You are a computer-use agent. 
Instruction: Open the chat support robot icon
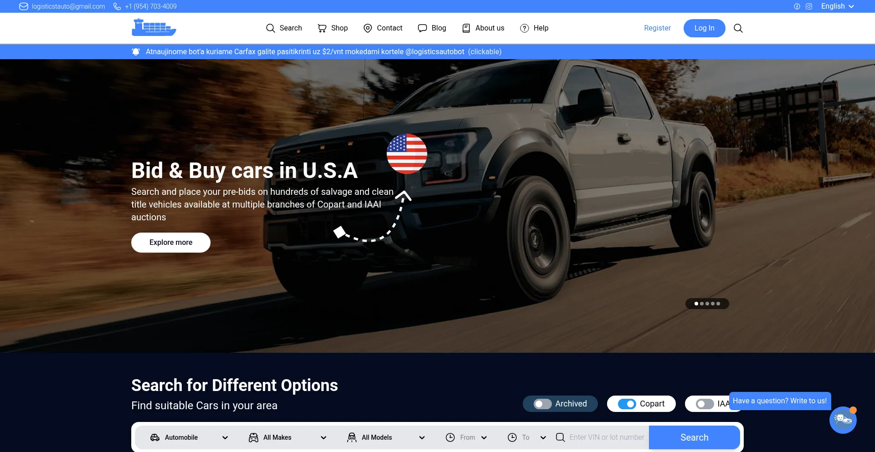pos(843,420)
